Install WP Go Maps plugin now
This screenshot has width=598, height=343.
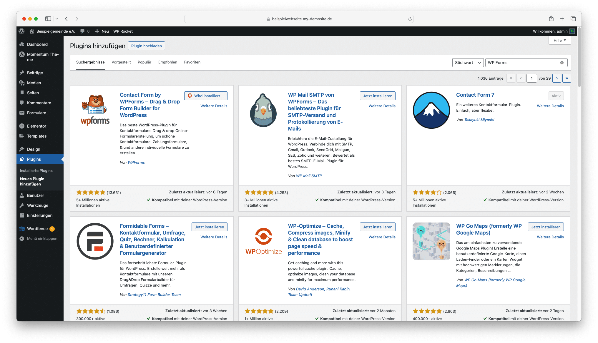point(546,227)
